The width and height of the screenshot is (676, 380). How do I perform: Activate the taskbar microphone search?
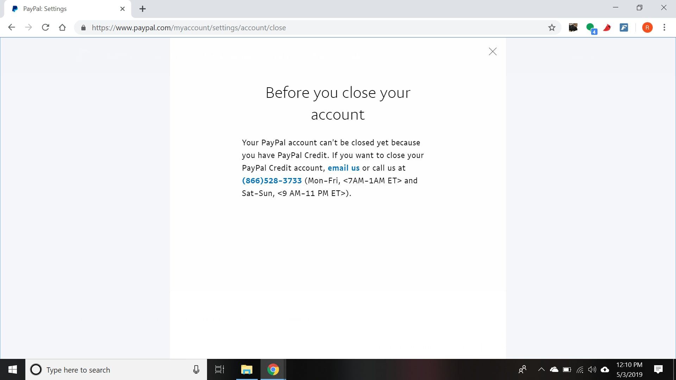tap(196, 369)
